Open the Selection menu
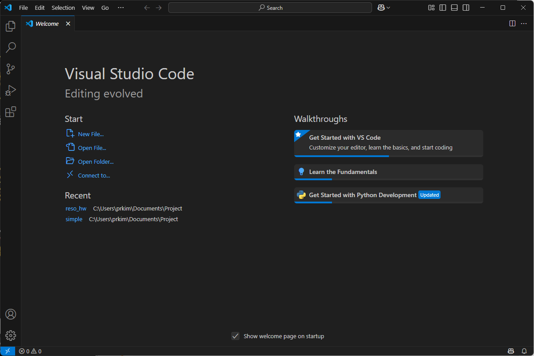 63,8
